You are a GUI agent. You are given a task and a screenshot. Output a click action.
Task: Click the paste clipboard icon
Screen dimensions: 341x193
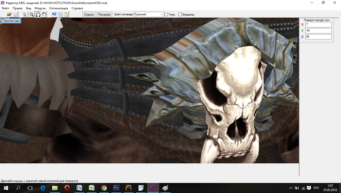(x=66, y=14)
